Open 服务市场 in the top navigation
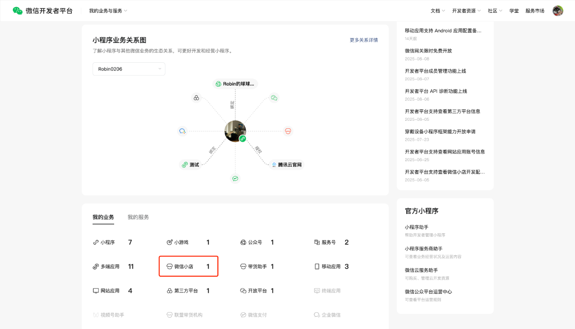This screenshot has width=575, height=329. point(535,10)
